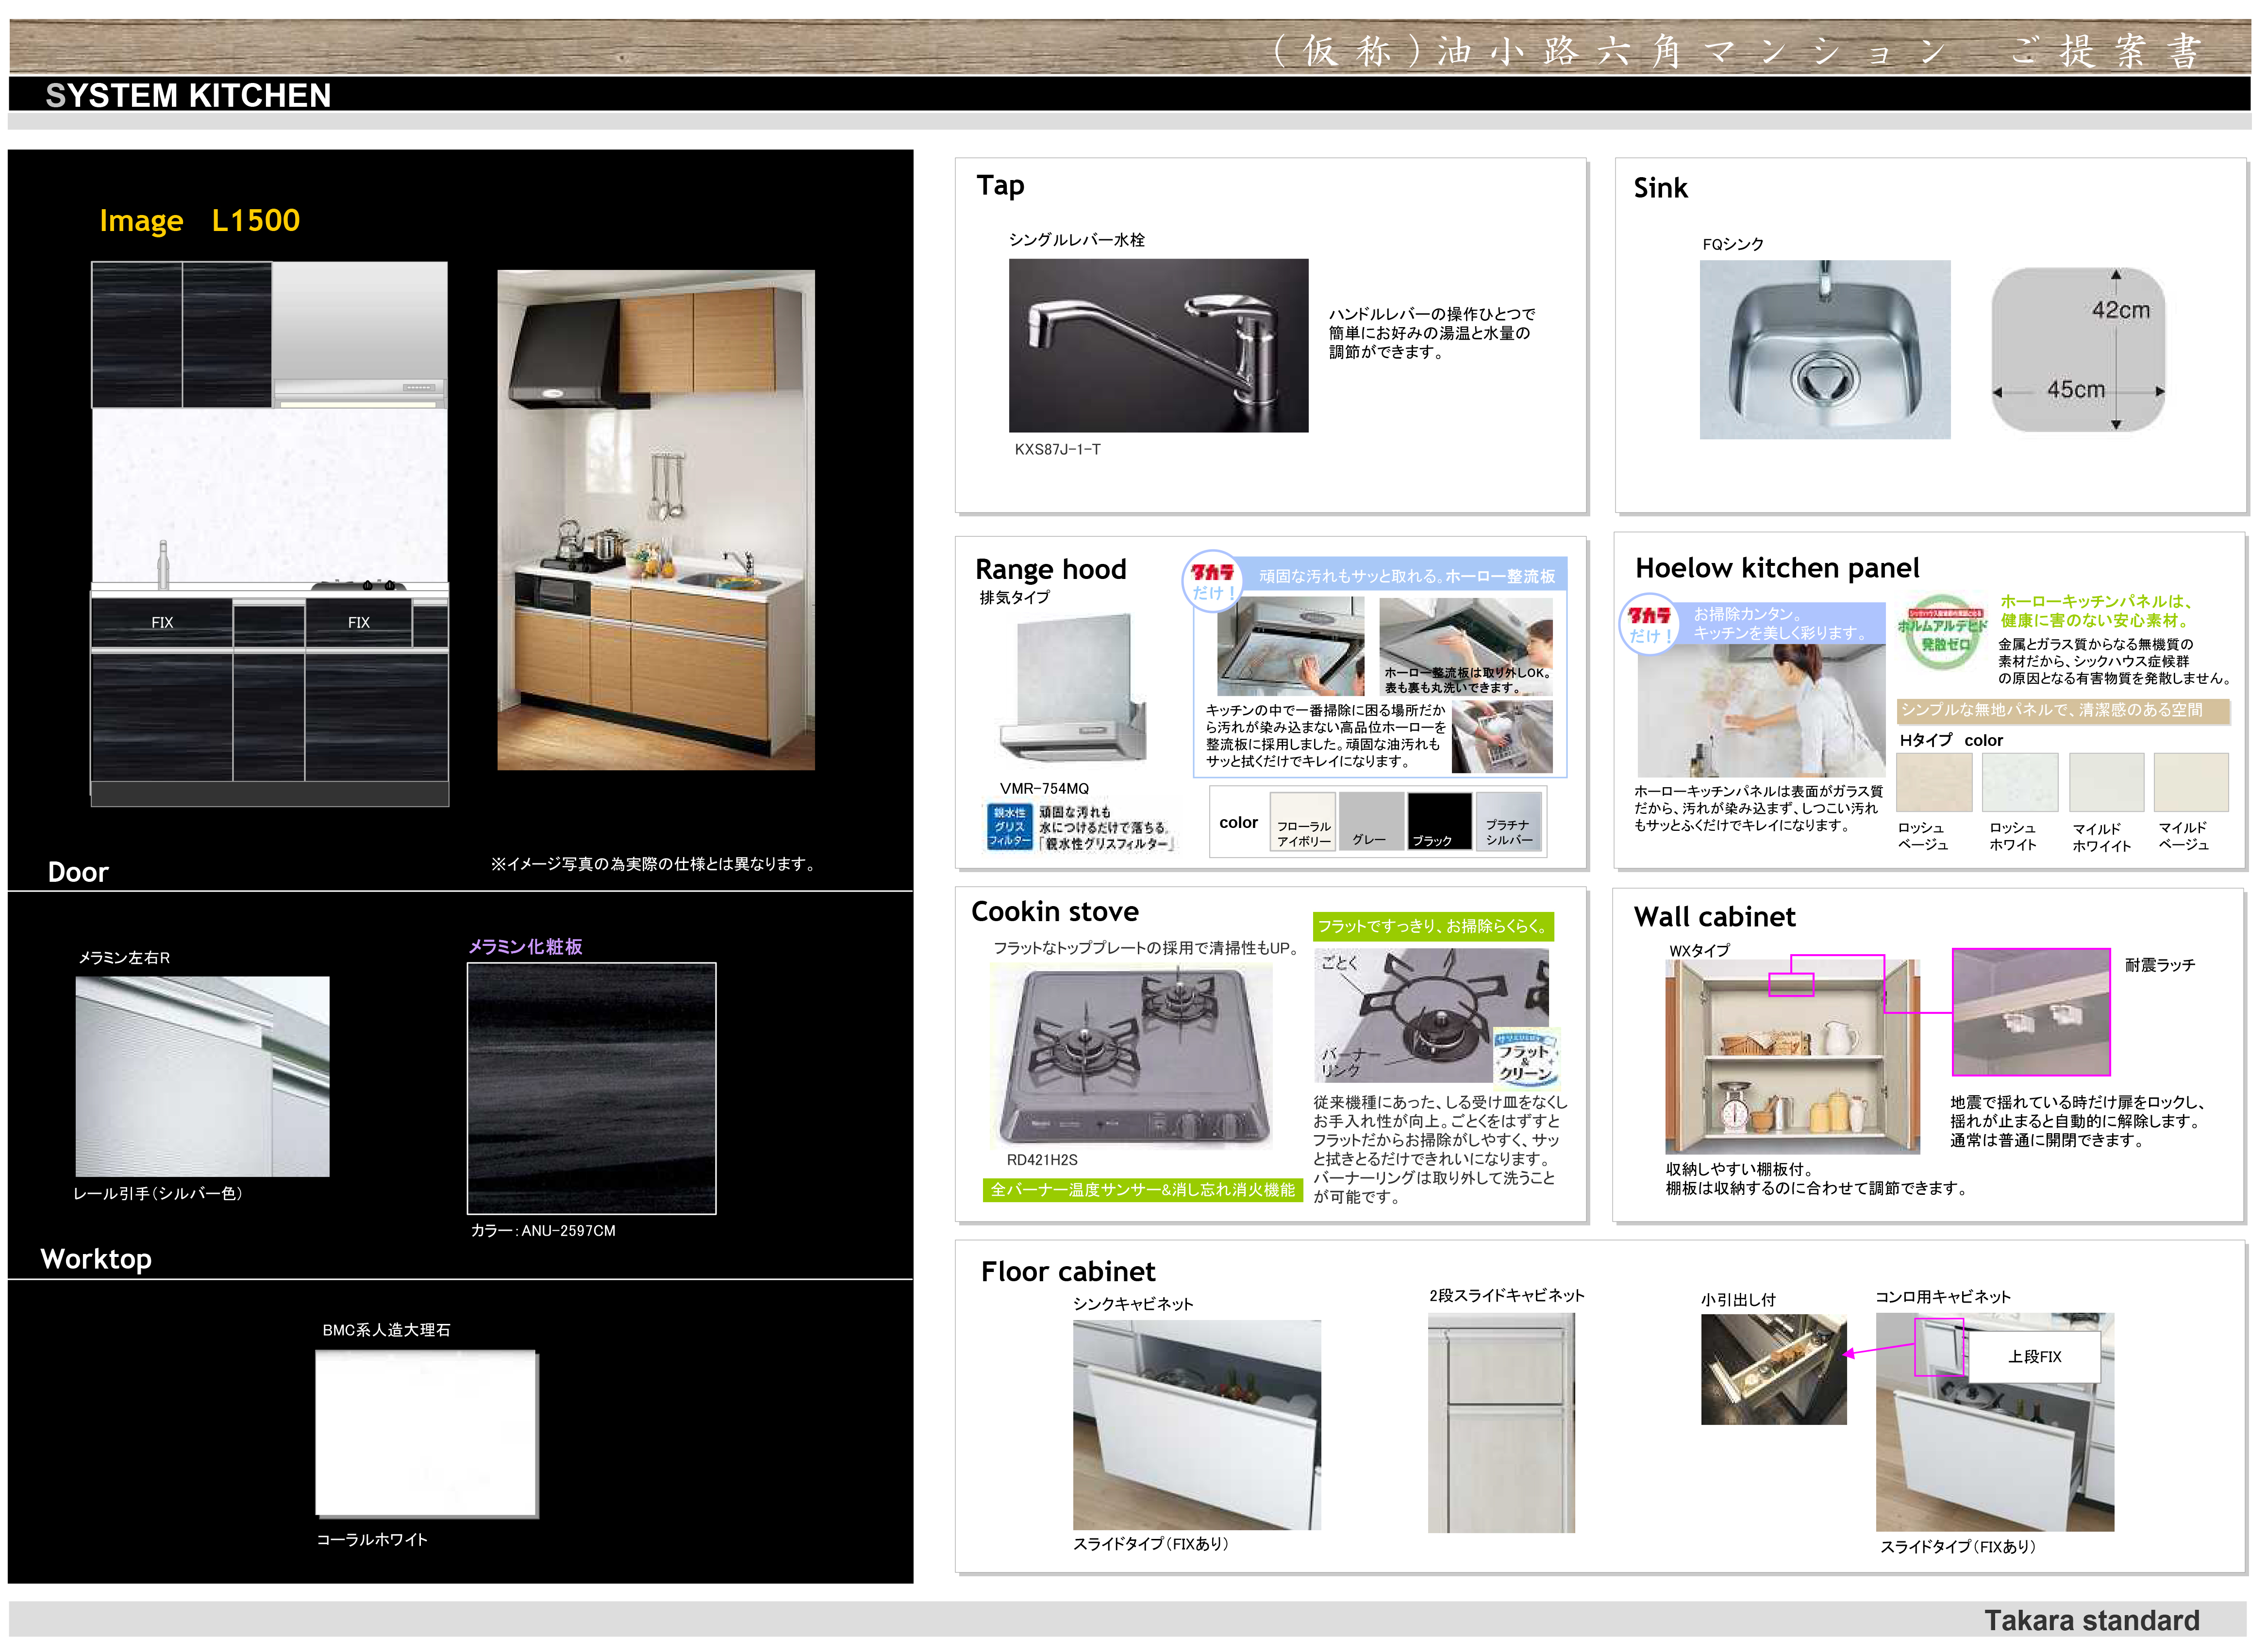Open the レール引手 silver handle photo
The image size is (2266, 1652).
click(x=202, y=1076)
